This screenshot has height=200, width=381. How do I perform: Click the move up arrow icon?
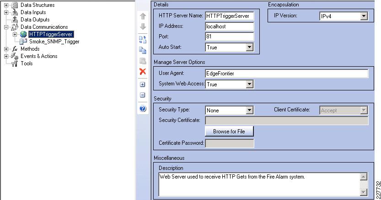143,16
